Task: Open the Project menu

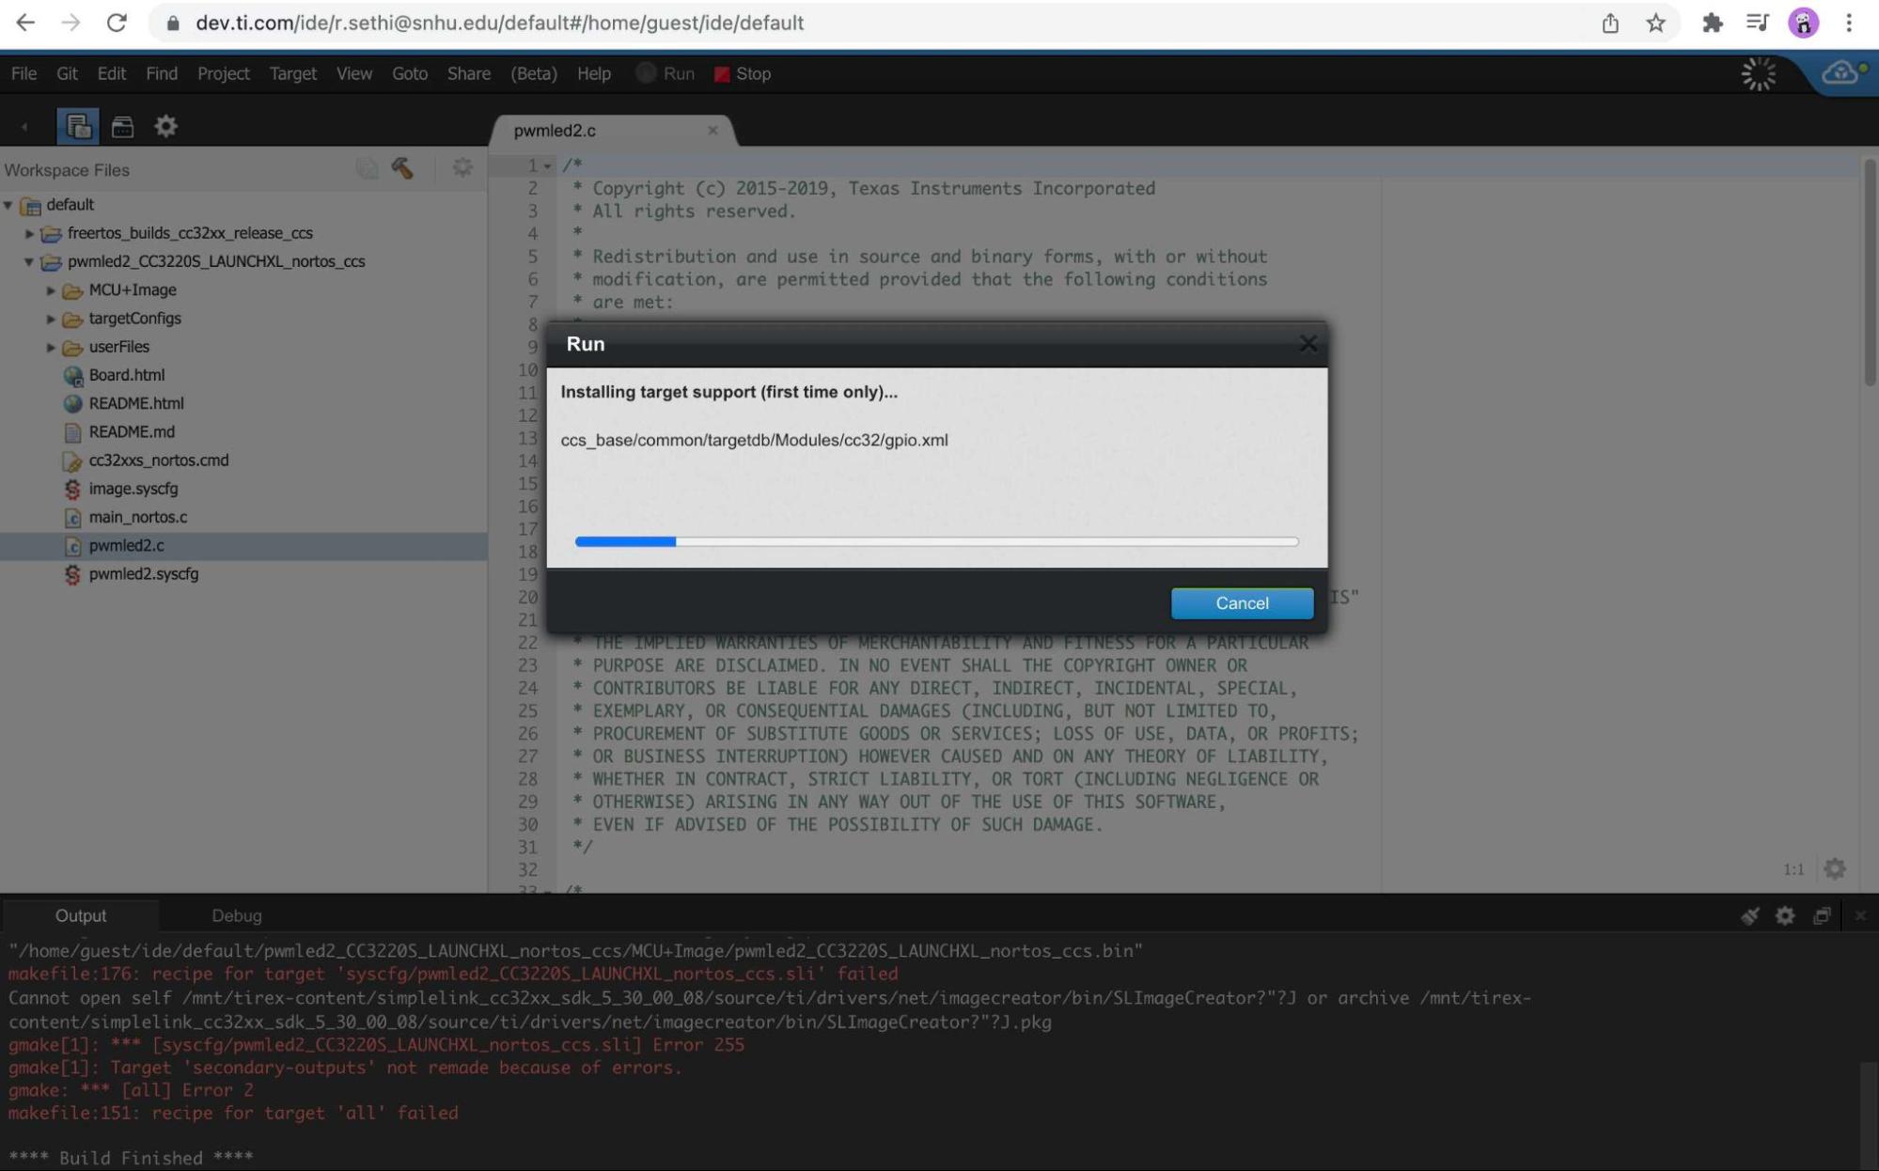Action: tap(223, 73)
